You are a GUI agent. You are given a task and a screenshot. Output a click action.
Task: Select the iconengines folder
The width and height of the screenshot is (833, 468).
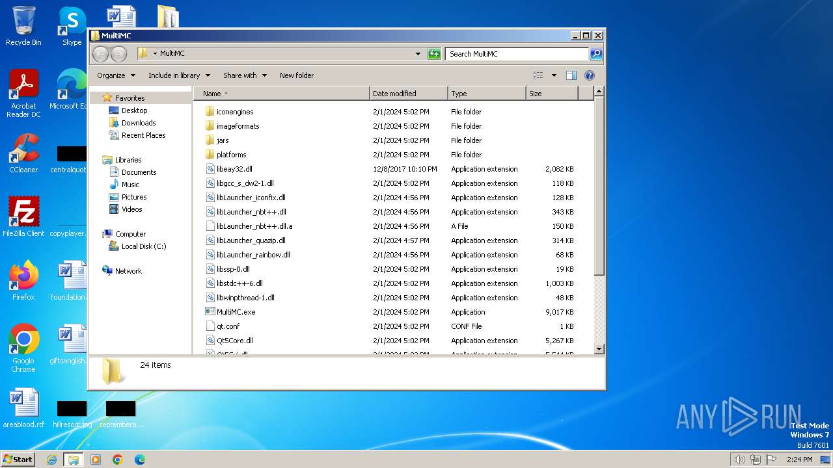pos(235,112)
